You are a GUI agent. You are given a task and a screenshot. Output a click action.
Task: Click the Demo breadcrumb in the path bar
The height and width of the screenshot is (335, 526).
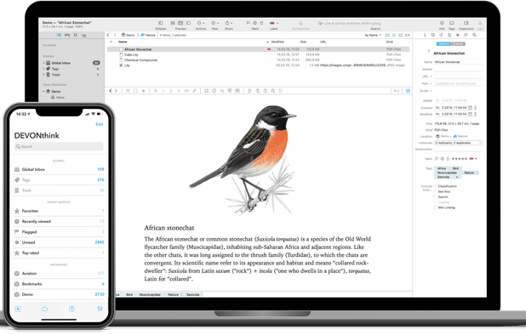[129, 35]
